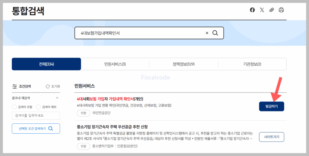Share the page on Facebook
The height and width of the screenshot is (156, 309).
coord(252,10)
